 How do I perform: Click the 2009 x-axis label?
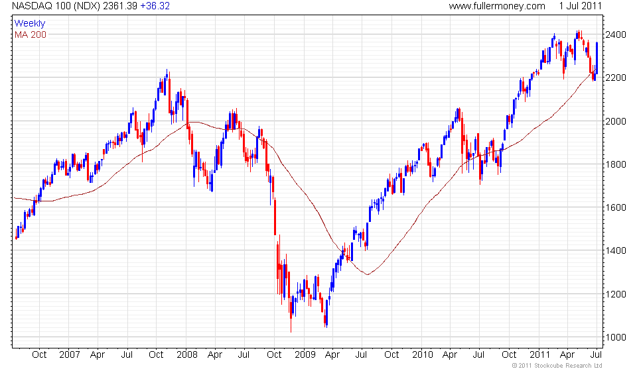click(x=305, y=355)
